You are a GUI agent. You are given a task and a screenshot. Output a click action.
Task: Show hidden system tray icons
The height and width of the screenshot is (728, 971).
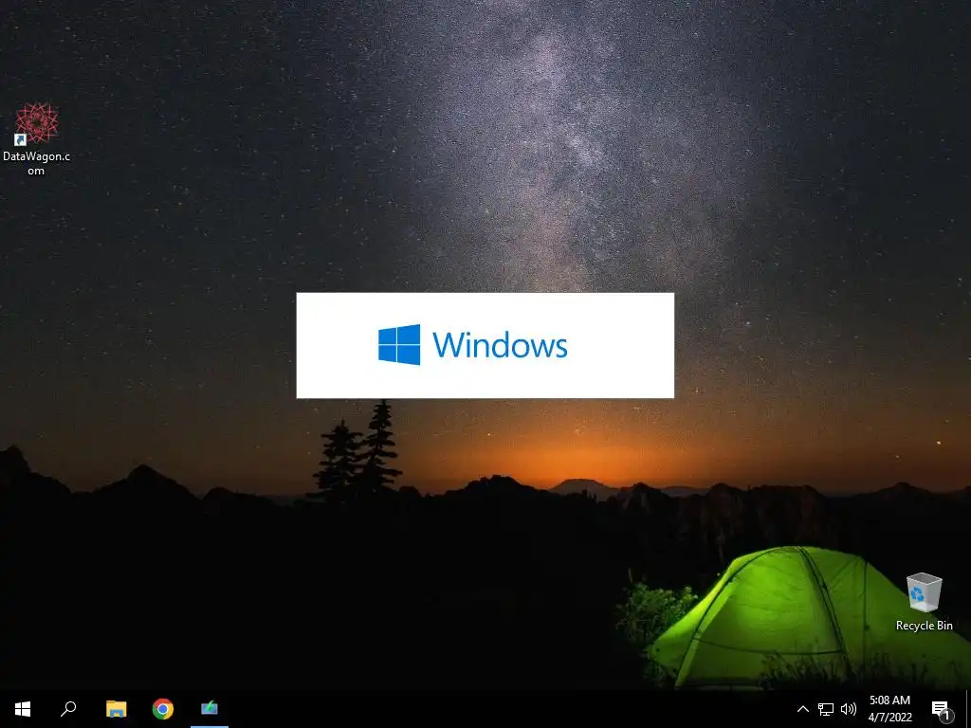(802, 709)
